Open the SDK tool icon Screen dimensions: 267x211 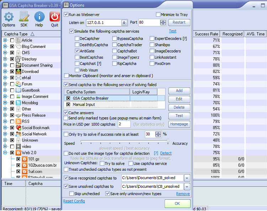tap(25, 17)
